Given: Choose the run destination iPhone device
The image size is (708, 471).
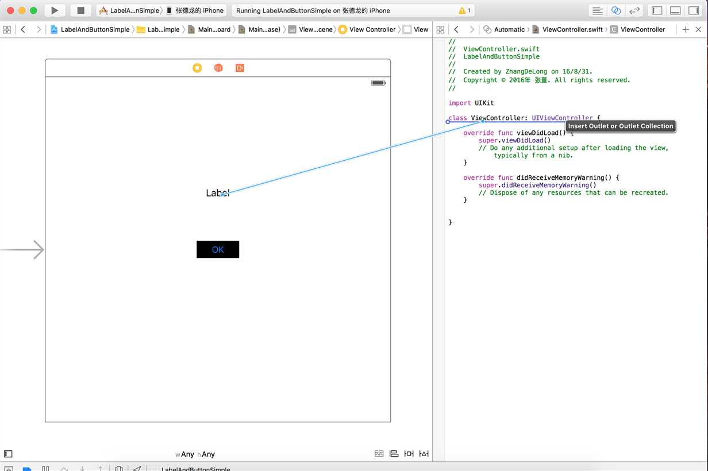Looking at the screenshot, I should [195, 10].
